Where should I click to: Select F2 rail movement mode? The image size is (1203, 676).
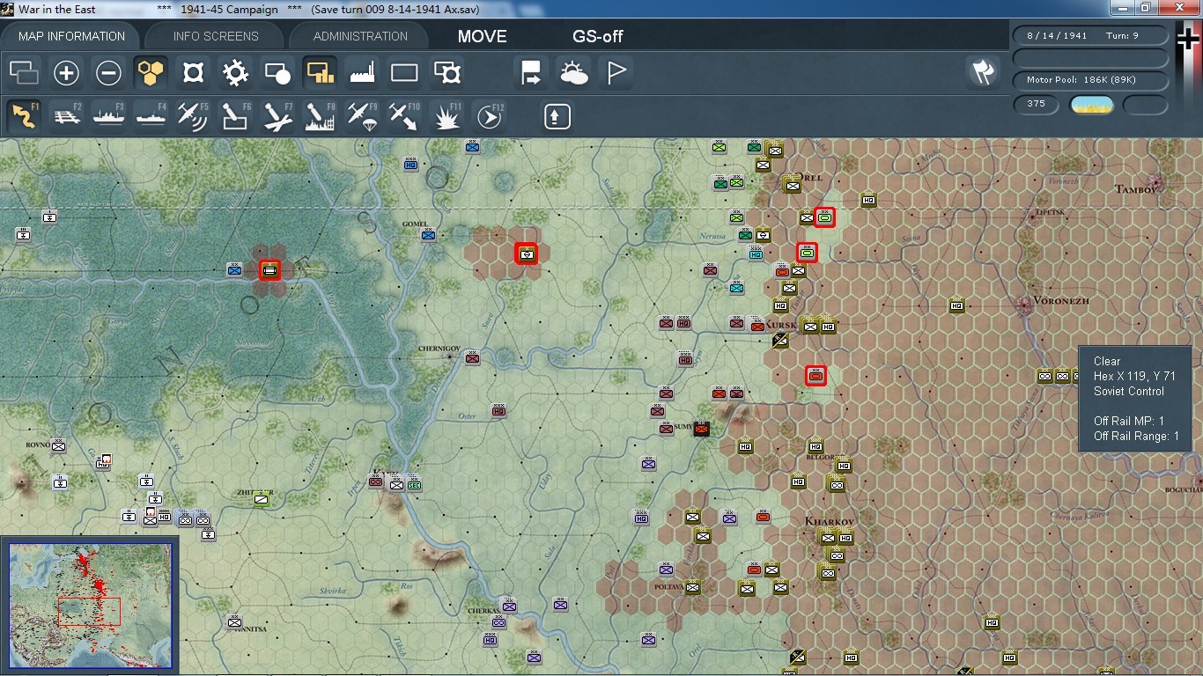coord(66,116)
